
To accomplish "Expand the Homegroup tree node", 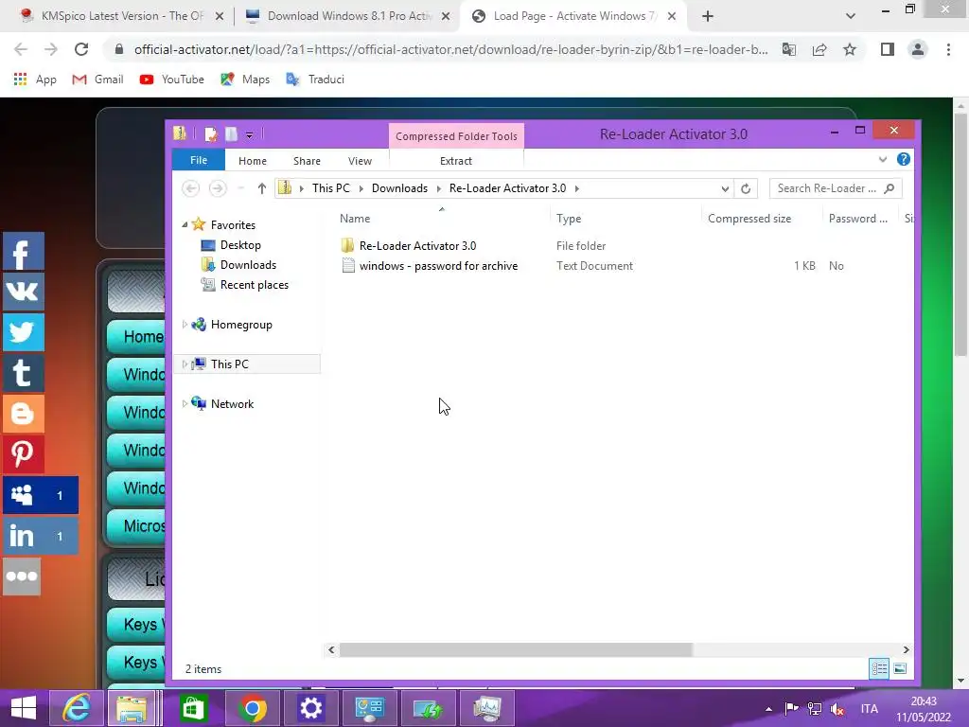I will pyautogui.click(x=185, y=325).
